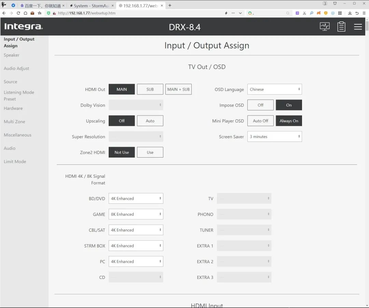Click the scissors screenshot icon
Screen dimensions: 369x308
304,13
